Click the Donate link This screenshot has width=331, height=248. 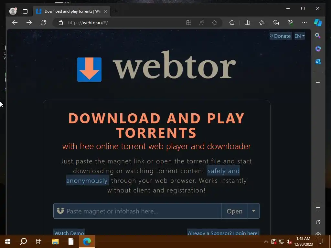(x=280, y=36)
